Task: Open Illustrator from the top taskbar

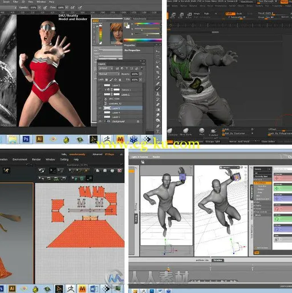Action: click(39, 139)
